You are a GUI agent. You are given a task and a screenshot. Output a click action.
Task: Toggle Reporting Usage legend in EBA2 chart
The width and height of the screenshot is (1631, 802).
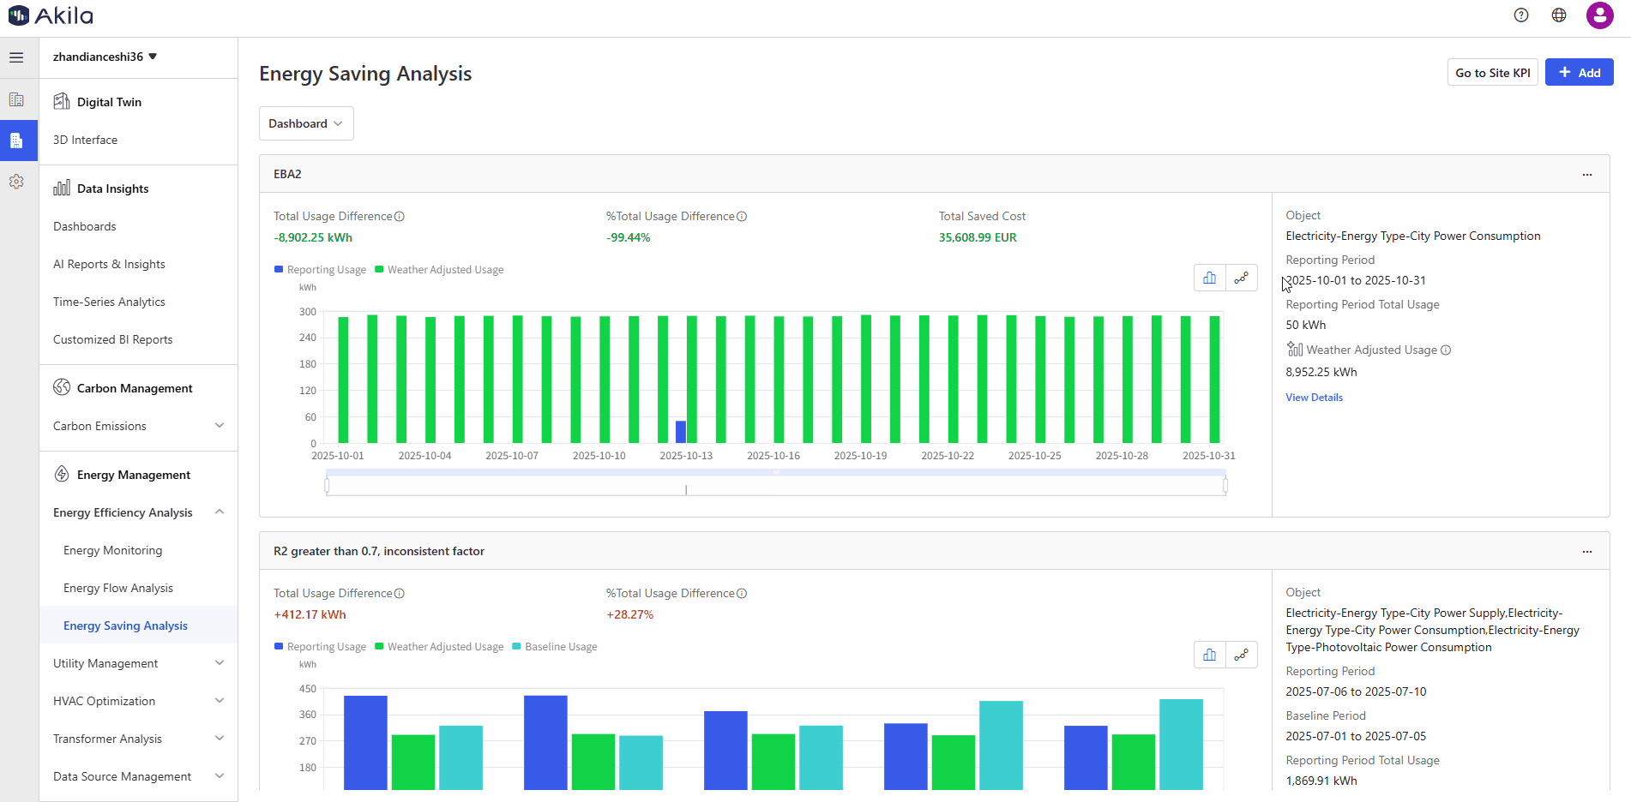coord(320,270)
